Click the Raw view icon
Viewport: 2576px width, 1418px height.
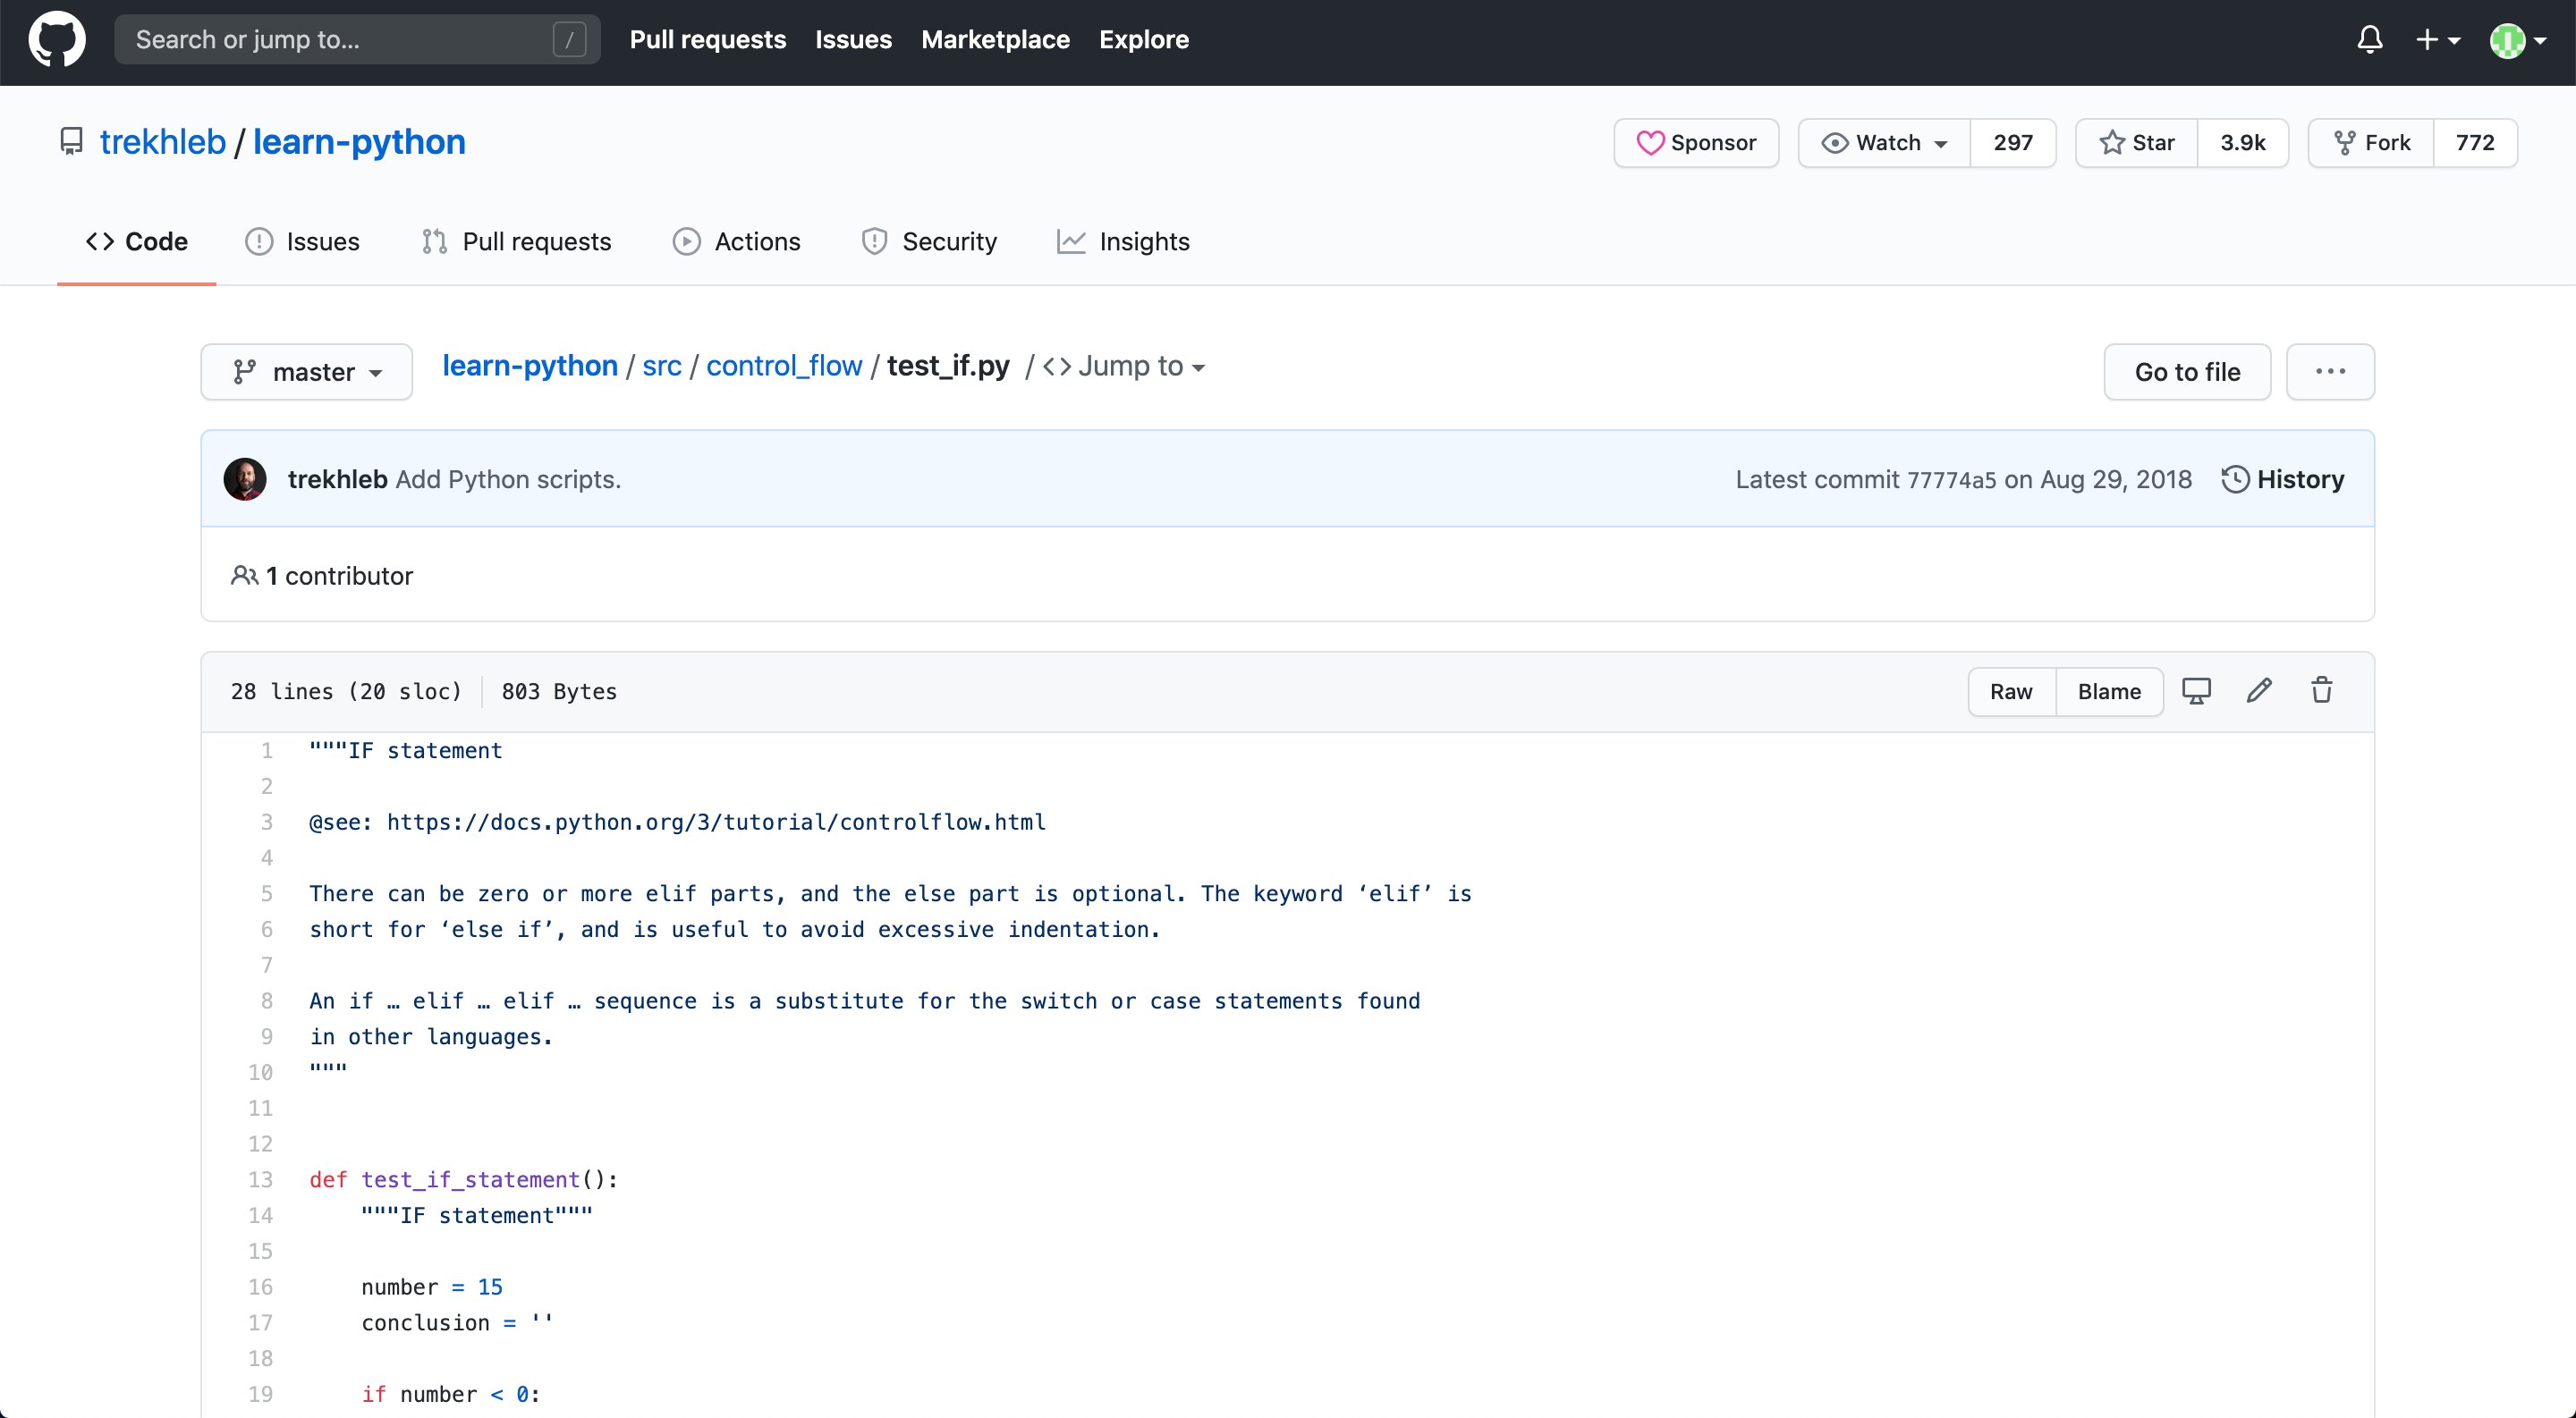(x=2010, y=691)
